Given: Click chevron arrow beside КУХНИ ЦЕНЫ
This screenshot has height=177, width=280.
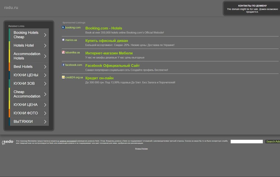Looking at the screenshot, I should (45, 75).
